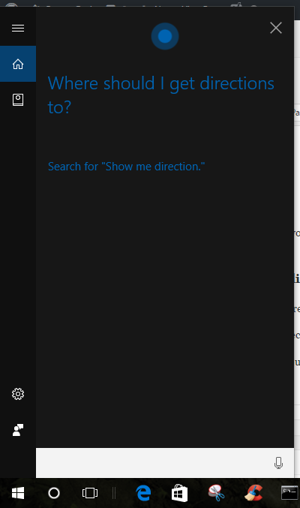Open the Feedback icon in sidebar
Screen dimensions: 300x508
[x=18, y=430]
